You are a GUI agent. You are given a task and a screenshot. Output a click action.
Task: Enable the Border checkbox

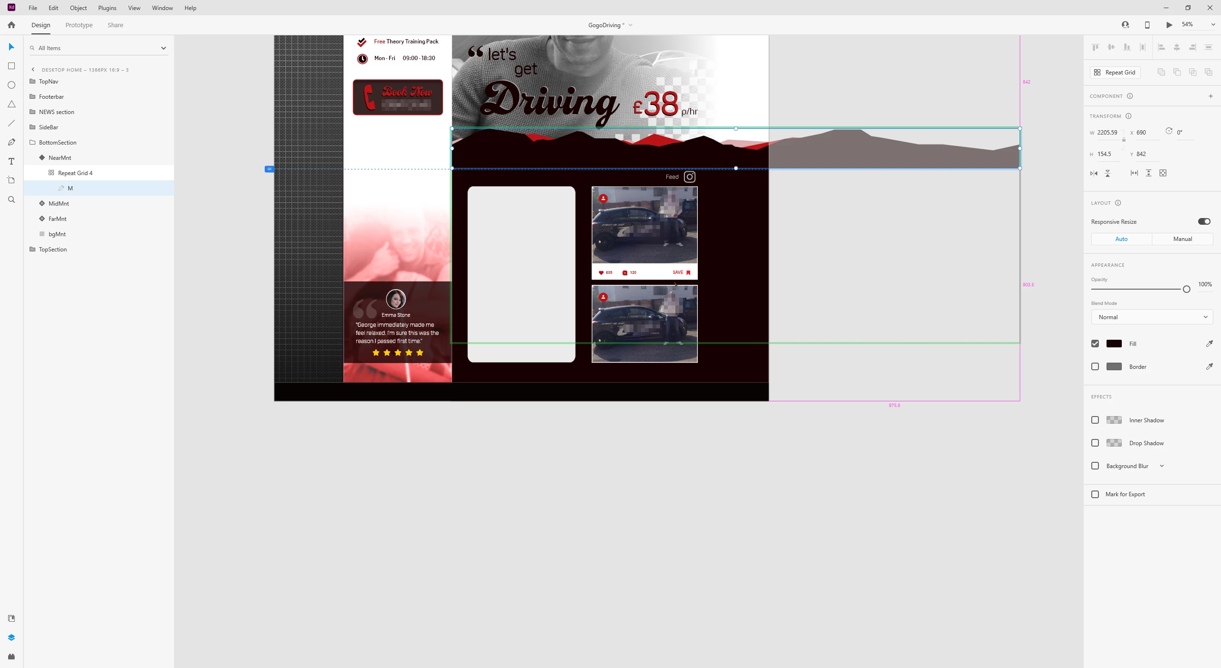click(x=1095, y=366)
